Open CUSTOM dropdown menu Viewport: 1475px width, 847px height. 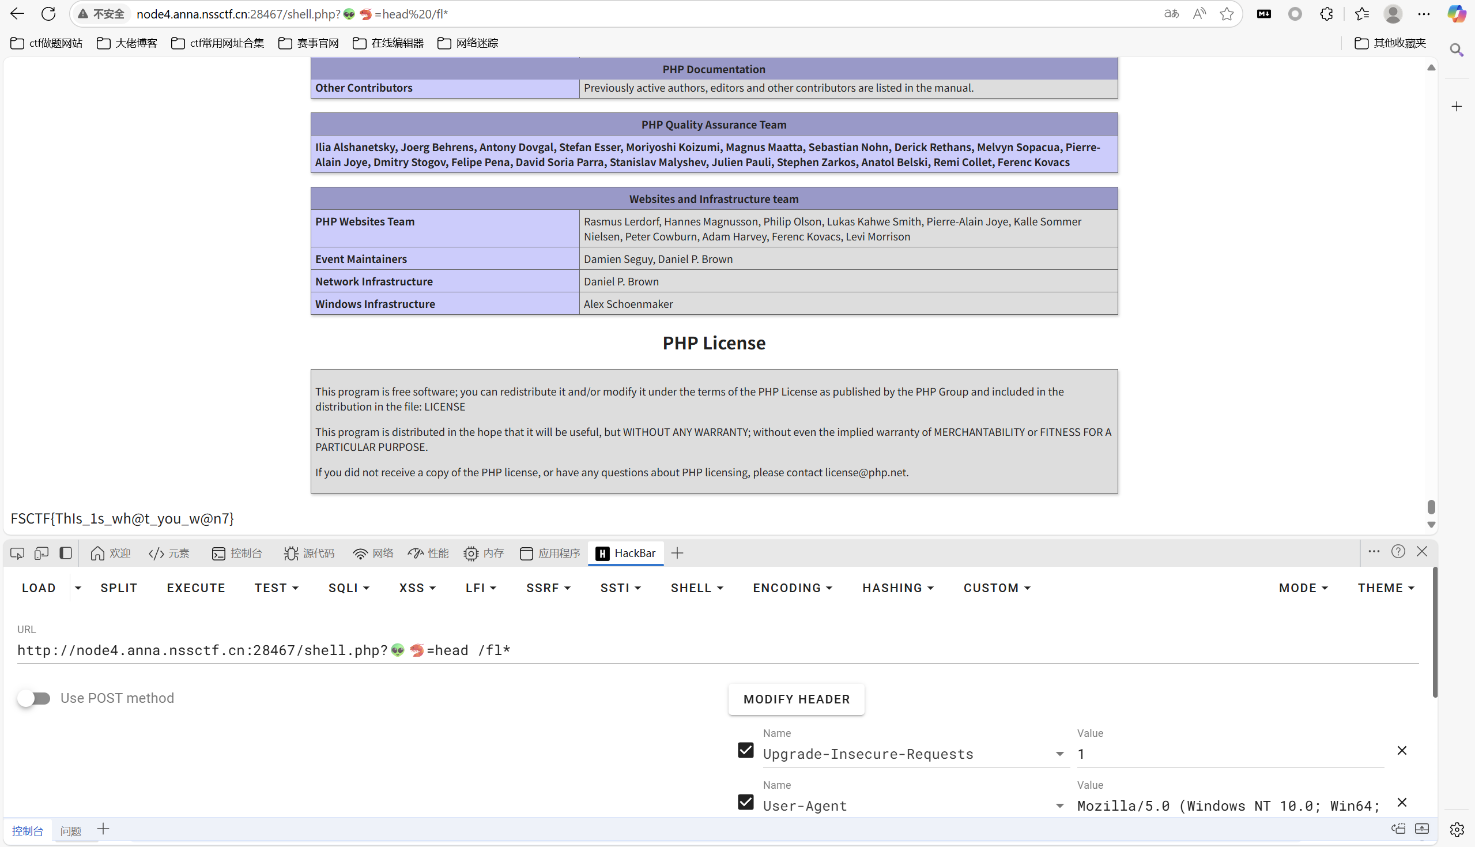pyautogui.click(x=997, y=588)
